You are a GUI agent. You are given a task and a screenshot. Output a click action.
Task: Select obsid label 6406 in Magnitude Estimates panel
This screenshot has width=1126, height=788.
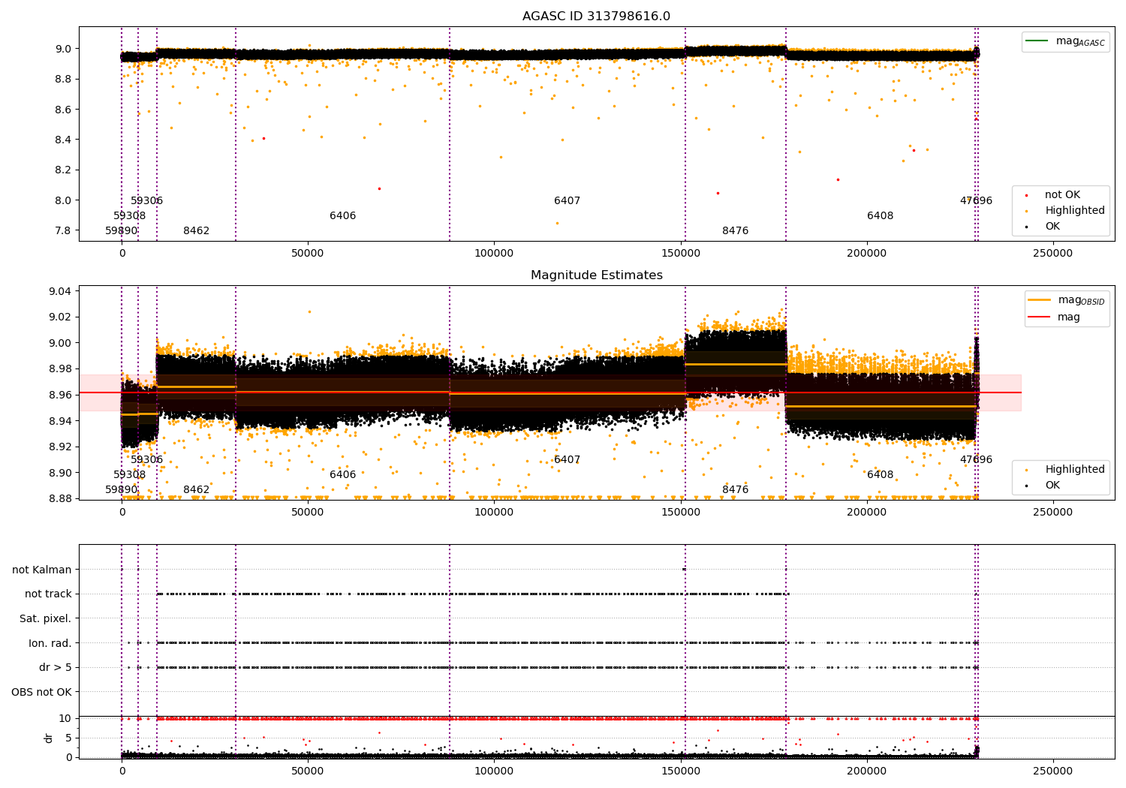point(343,475)
